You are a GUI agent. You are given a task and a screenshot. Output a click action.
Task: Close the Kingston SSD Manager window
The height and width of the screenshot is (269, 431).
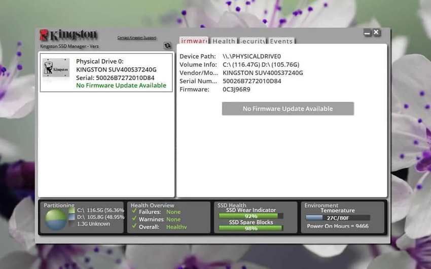coord(376,32)
